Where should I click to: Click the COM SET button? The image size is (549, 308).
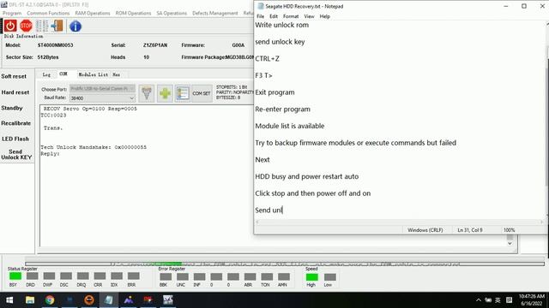[202, 93]
